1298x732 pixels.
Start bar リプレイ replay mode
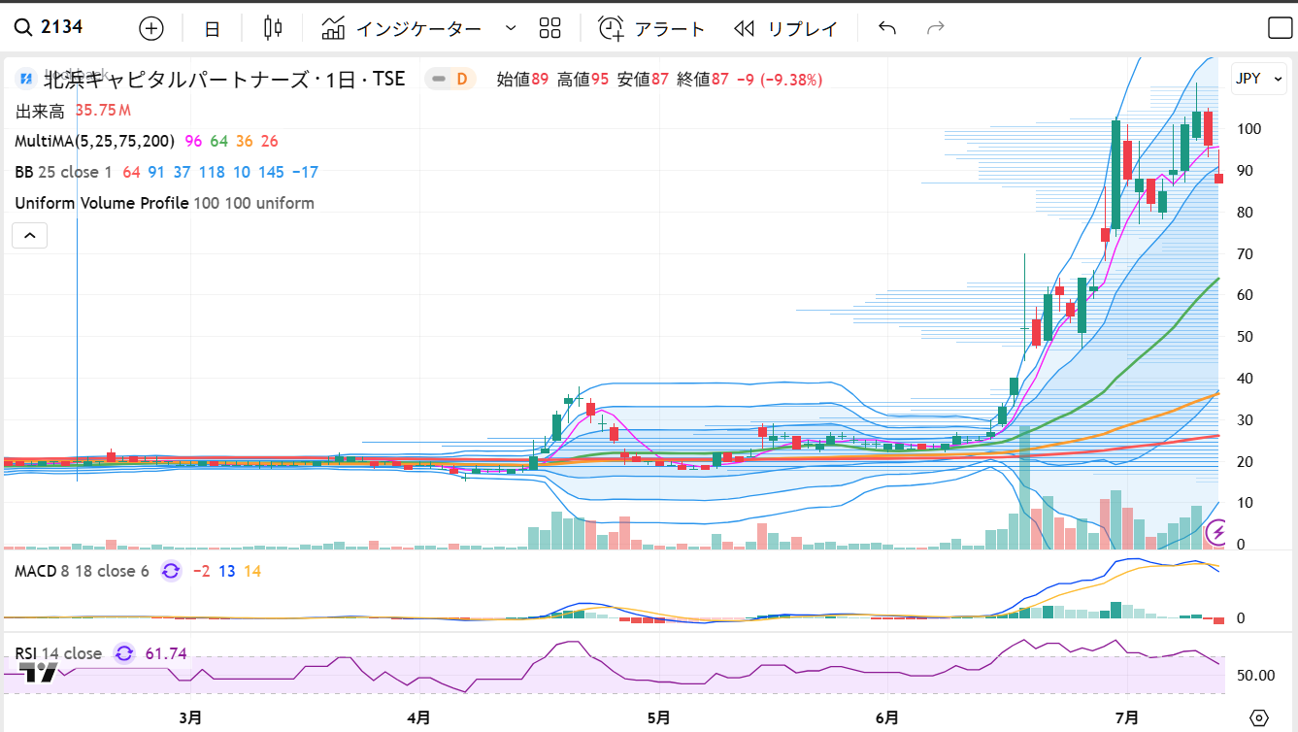tap(786, 28)
